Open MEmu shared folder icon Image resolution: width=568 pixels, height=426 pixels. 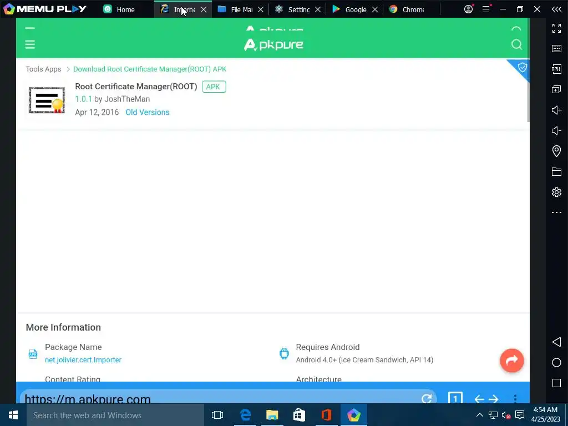click(x=556, y=172)
